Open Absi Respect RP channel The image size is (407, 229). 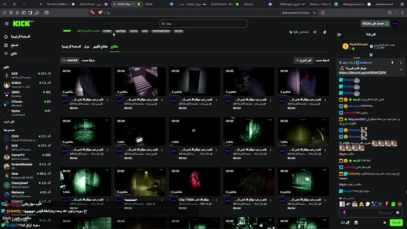(27, 176)
